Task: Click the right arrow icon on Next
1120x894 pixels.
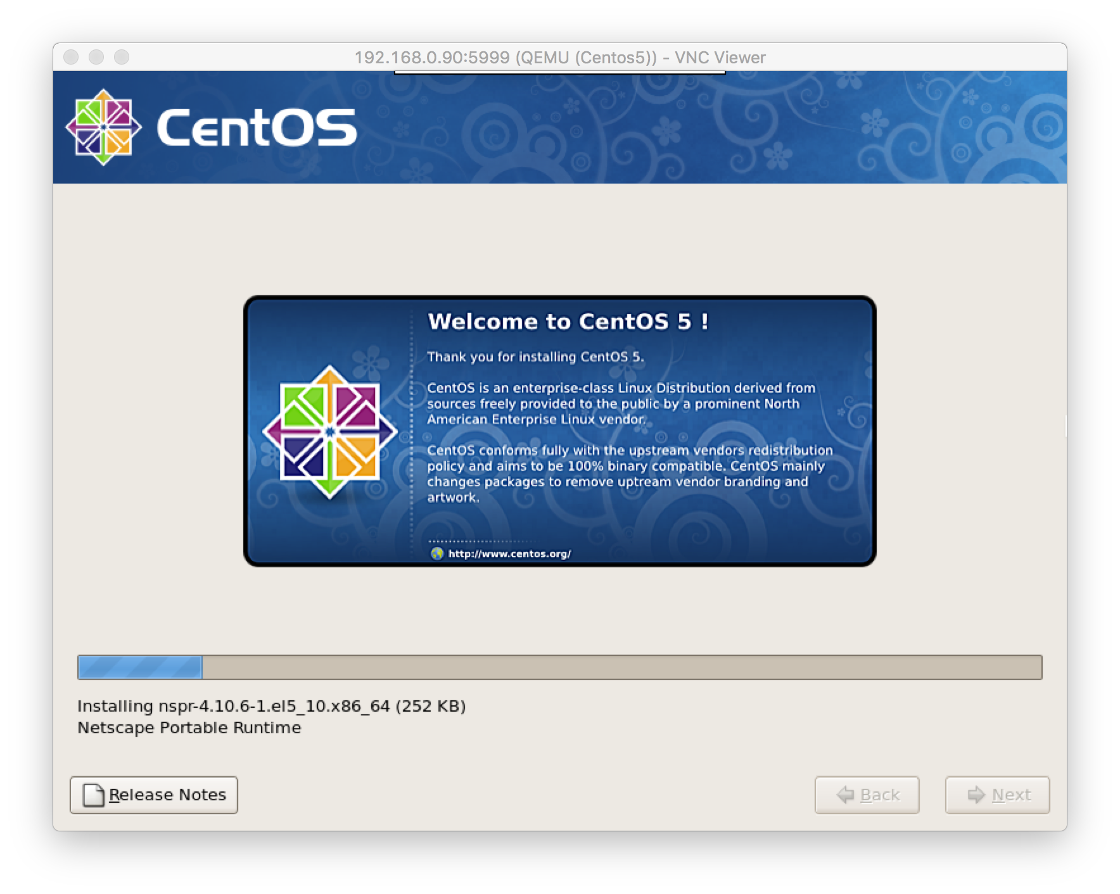Action: (976, 795)
